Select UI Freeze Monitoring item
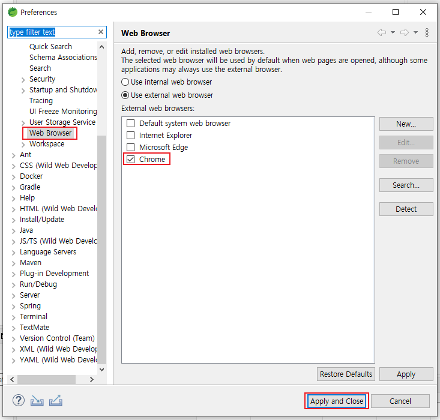440x420 pixels. point(63,112)
